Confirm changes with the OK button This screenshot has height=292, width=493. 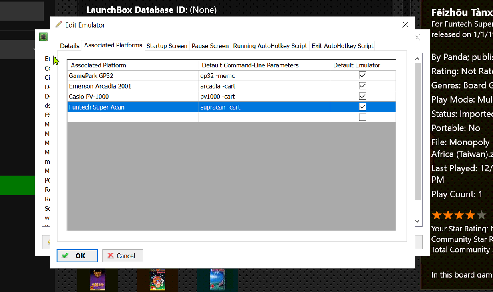[77, 255]
